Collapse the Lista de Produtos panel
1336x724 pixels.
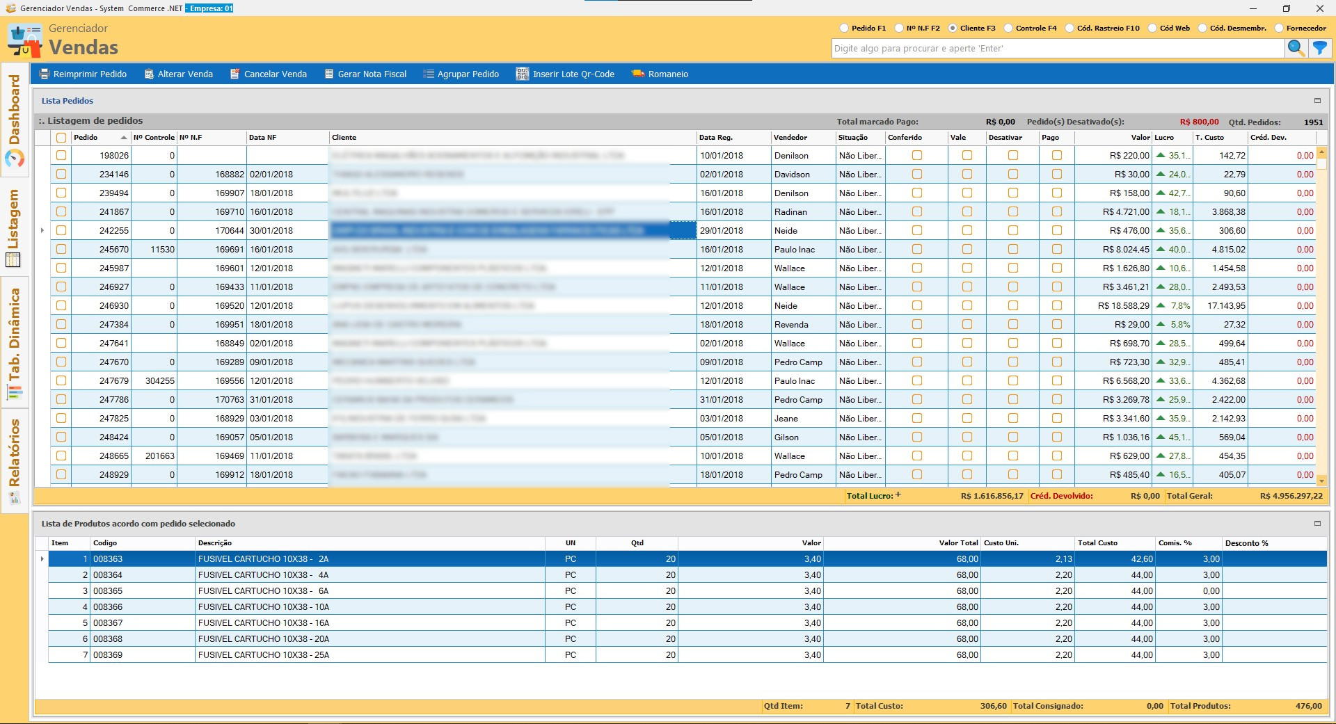(x=1317, y=524)
